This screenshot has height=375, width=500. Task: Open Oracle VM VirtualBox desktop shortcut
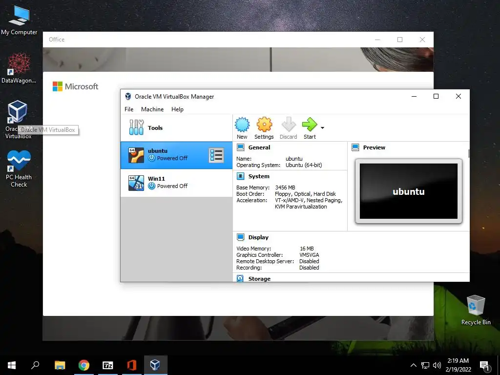[17, 120]
